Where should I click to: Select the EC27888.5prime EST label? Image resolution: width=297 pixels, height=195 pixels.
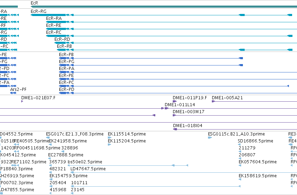pyautogui.click(x=66, y=155)
